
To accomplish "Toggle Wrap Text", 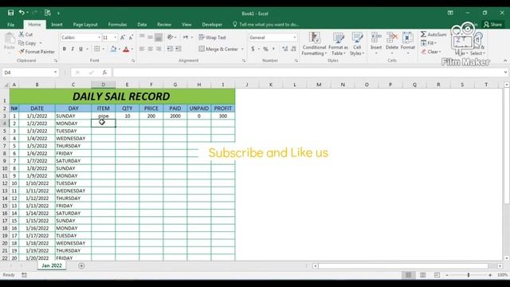I will (212, 37).
